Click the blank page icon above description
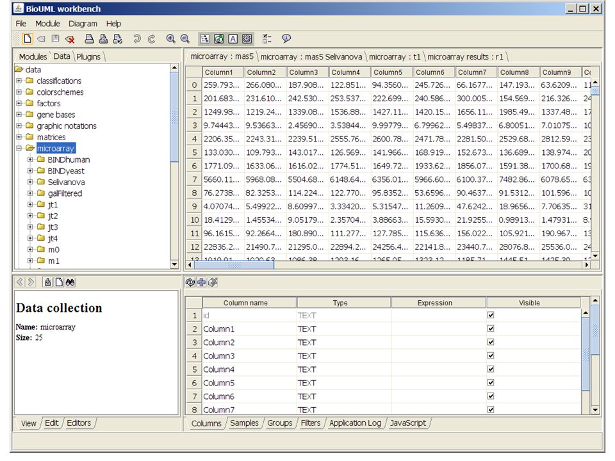 59,282
